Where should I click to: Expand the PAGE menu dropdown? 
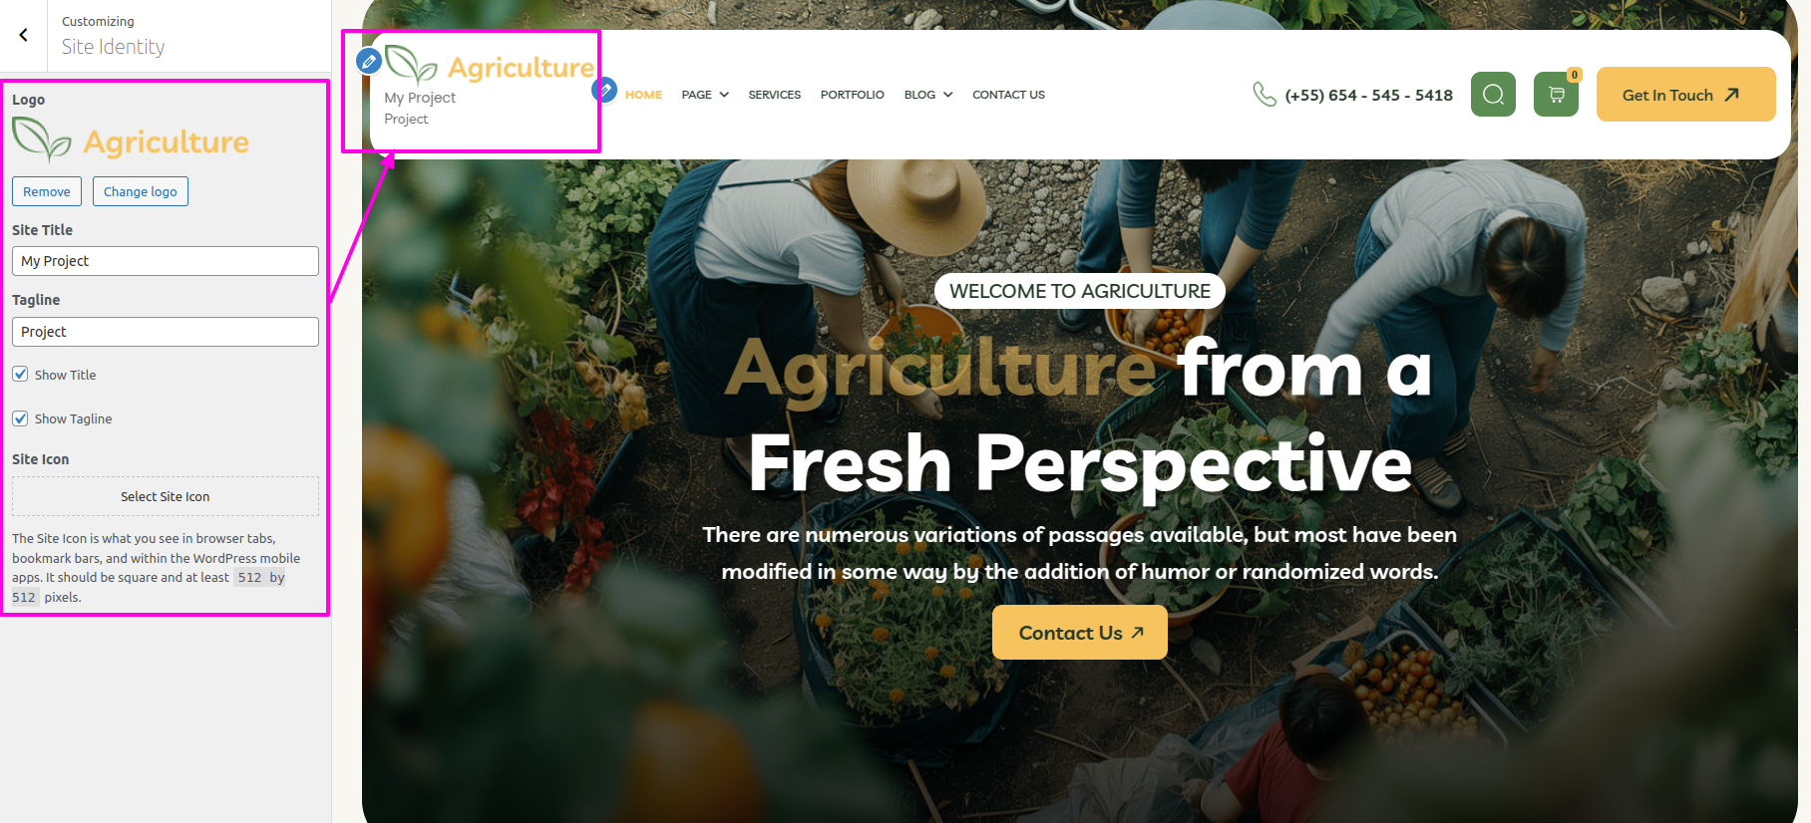(705, 95)
